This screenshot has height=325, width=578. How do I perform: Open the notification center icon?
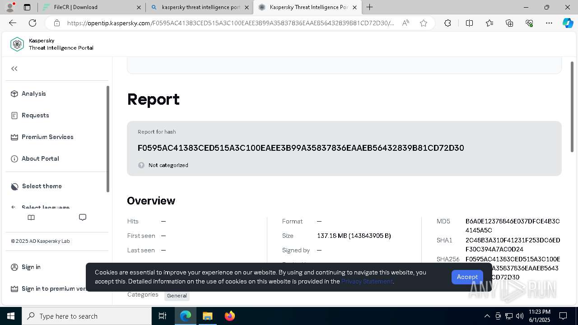click(x=563, y=316)
